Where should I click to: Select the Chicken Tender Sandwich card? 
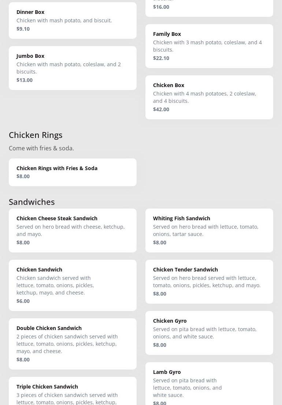[209, 281]
